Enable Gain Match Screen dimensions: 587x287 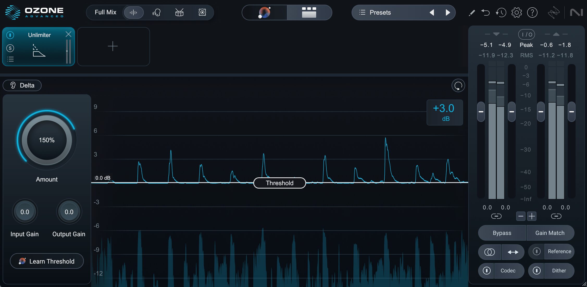click(x=550, y=233)
